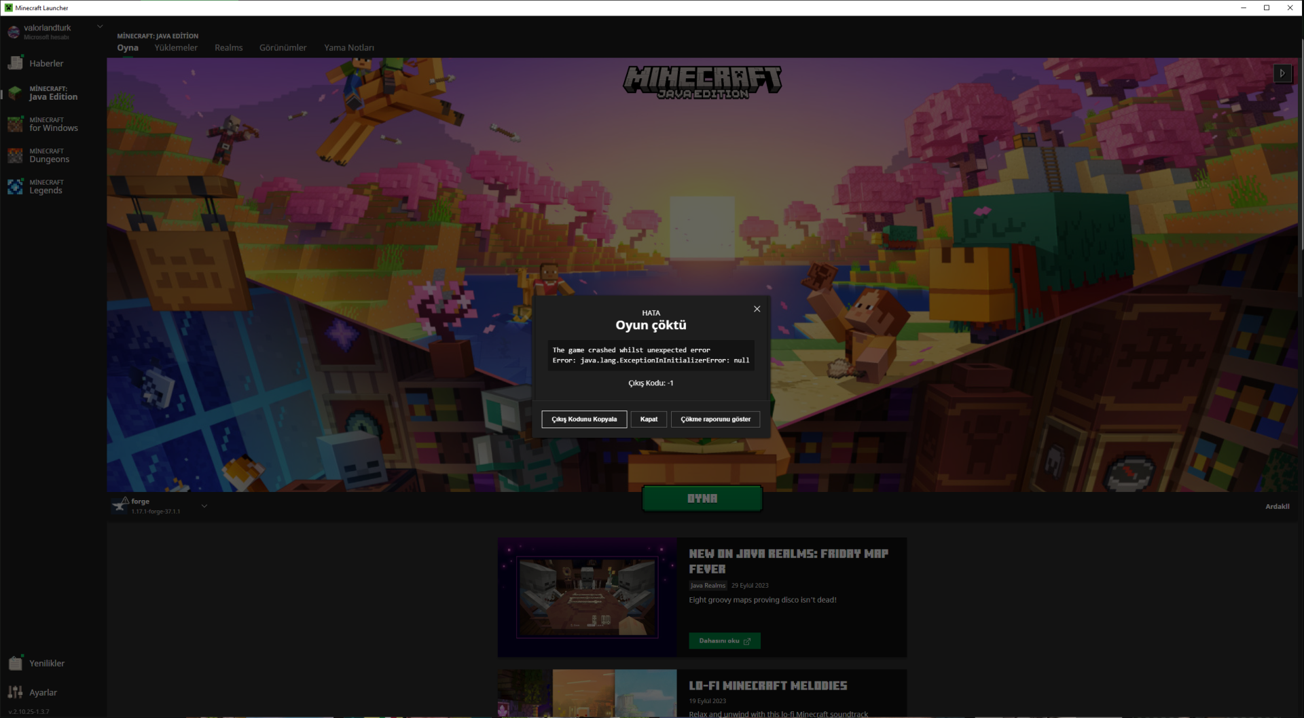The width and height of the screenshot is (1304, 718).
Task: Click the green OYNA play button
Action: pyautogui.click(x=702, y=499)
